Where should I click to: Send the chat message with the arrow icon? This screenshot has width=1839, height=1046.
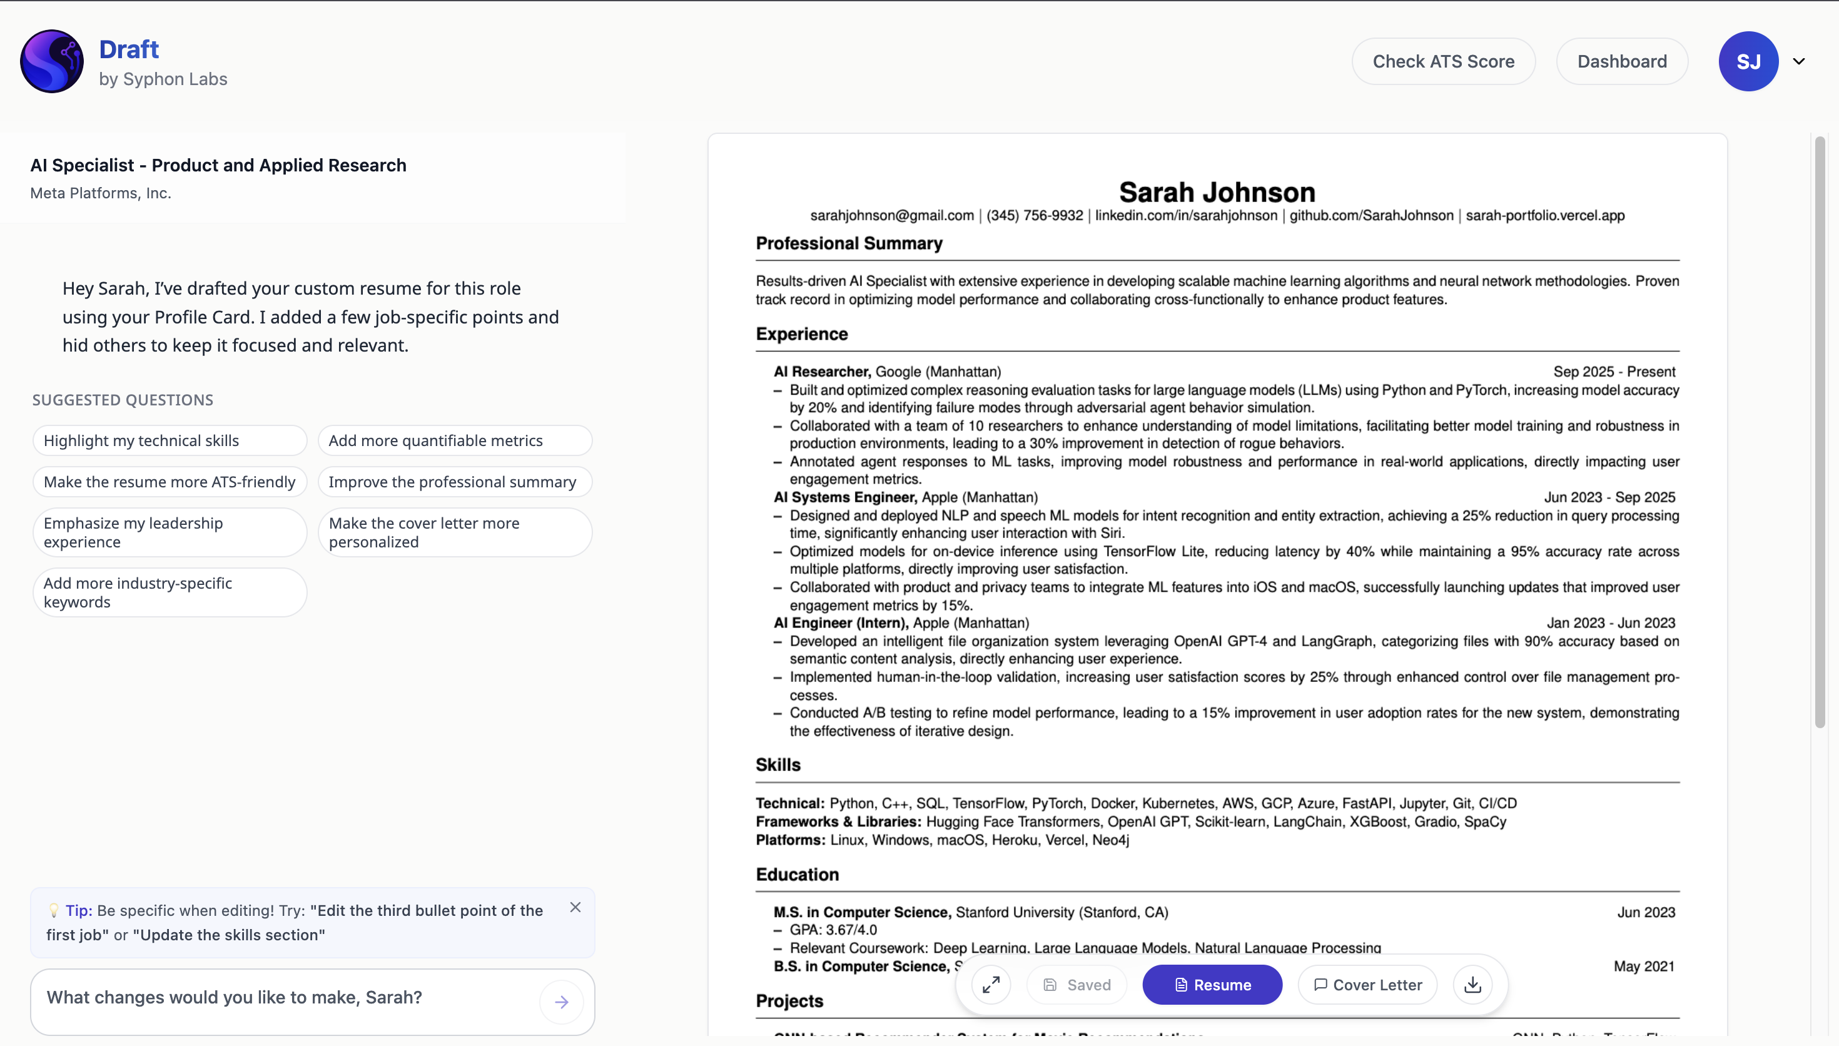pyautogui.click(x=562, y=1002)
